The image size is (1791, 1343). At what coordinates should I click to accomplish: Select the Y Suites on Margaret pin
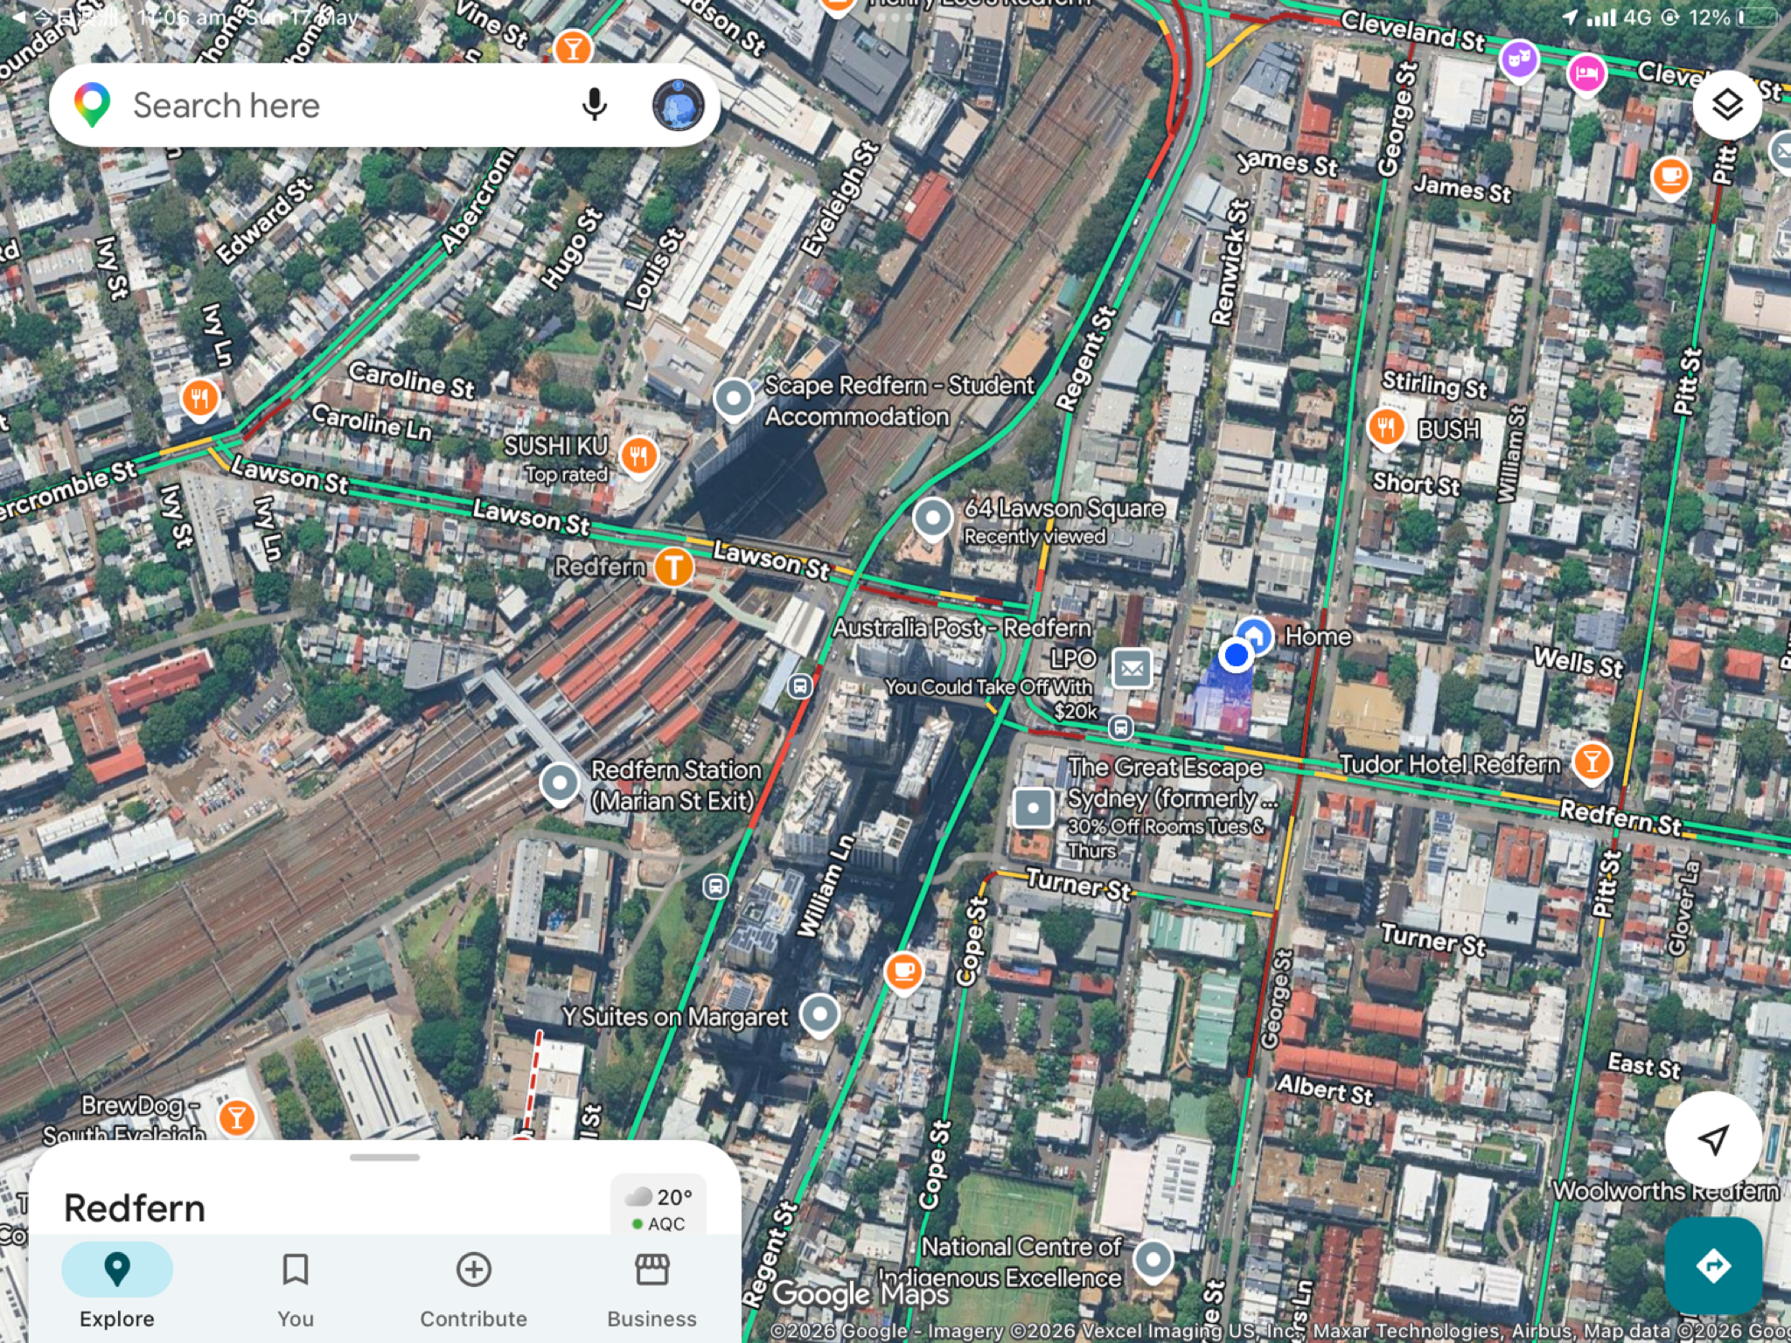click(819, 1014)
